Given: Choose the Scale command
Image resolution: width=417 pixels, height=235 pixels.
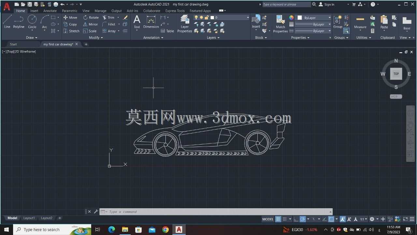Looking at the screenshot, I should pyautogui.click(x=90, y=31).
